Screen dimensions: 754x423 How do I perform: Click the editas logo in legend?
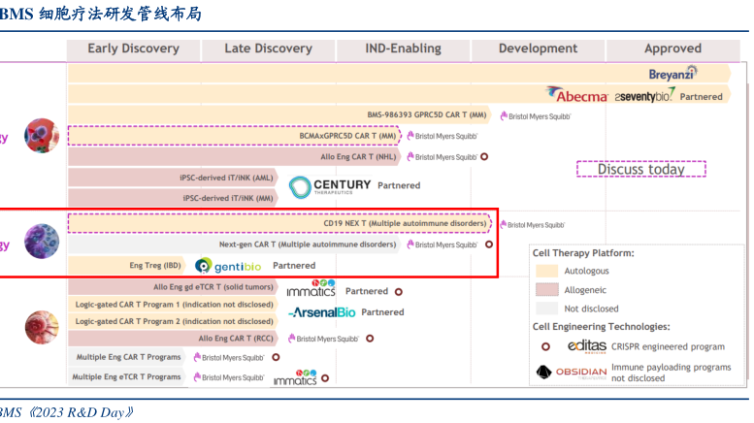pos(573,345)
